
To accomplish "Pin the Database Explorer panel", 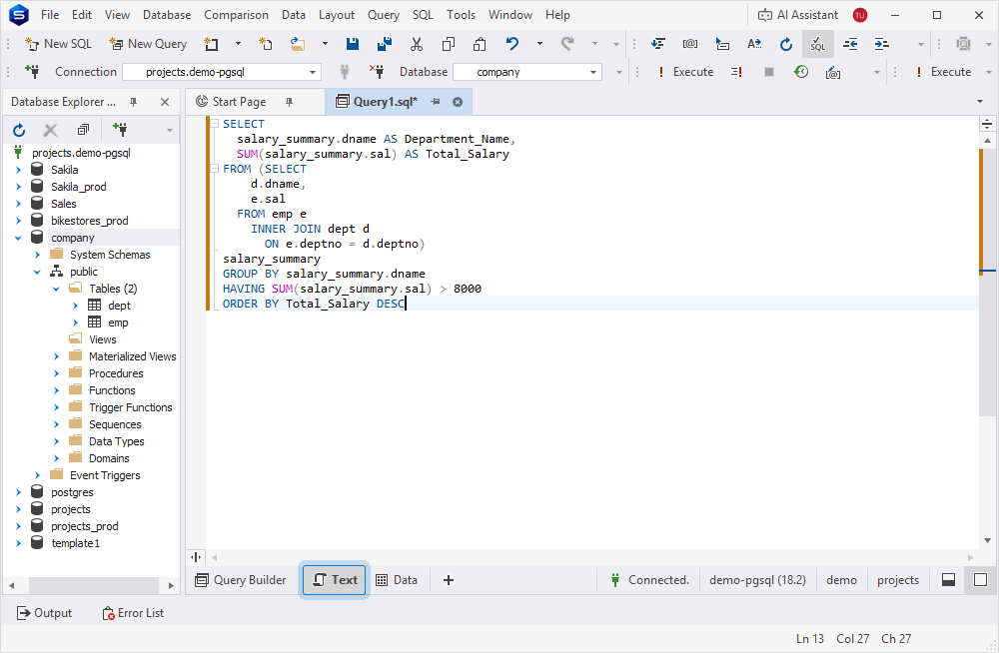I will (x=133, y=102).
